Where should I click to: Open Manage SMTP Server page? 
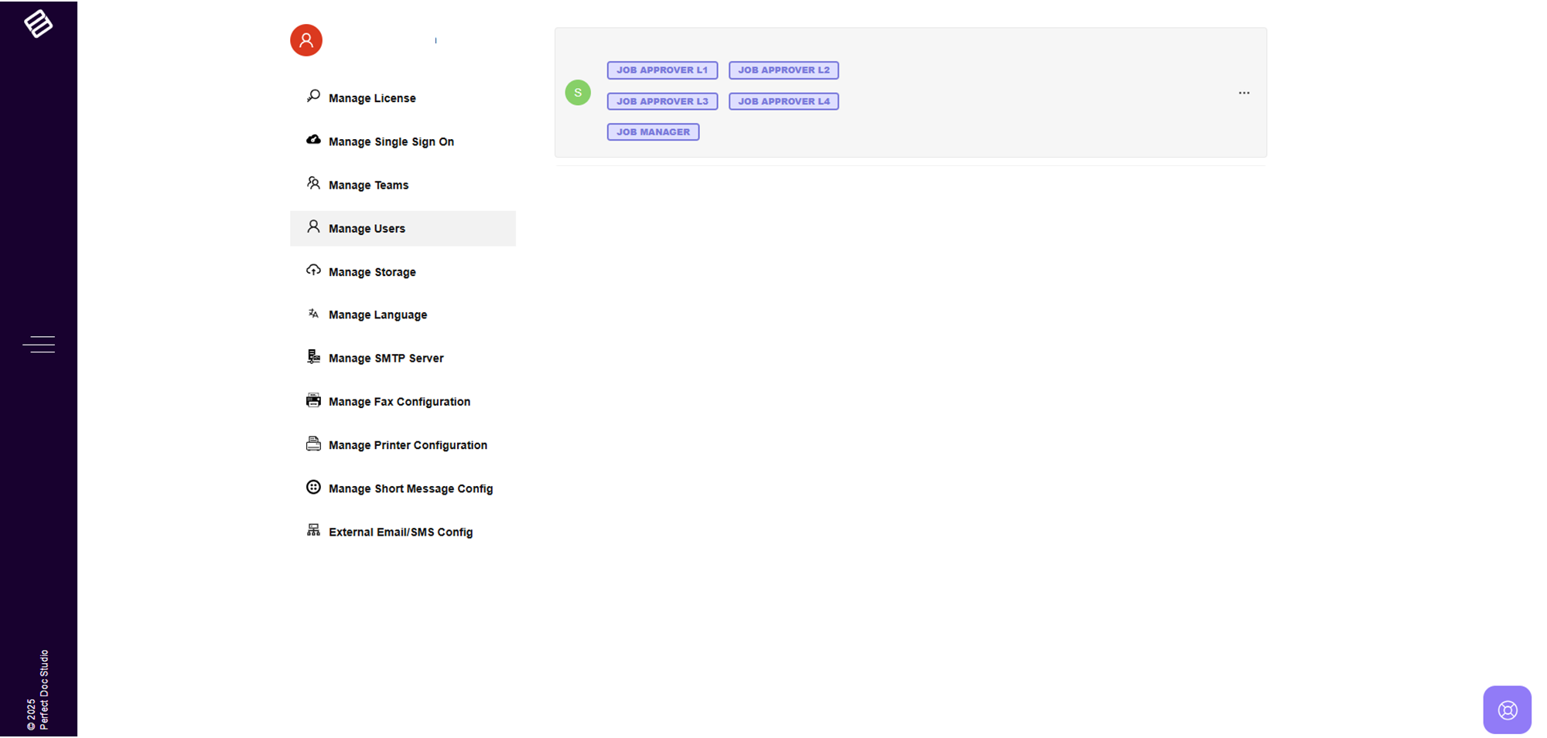[386, 359]
